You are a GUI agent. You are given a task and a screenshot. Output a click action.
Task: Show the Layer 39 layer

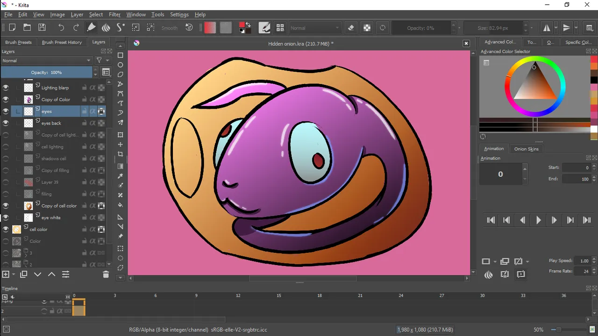(x=6, y=182)
